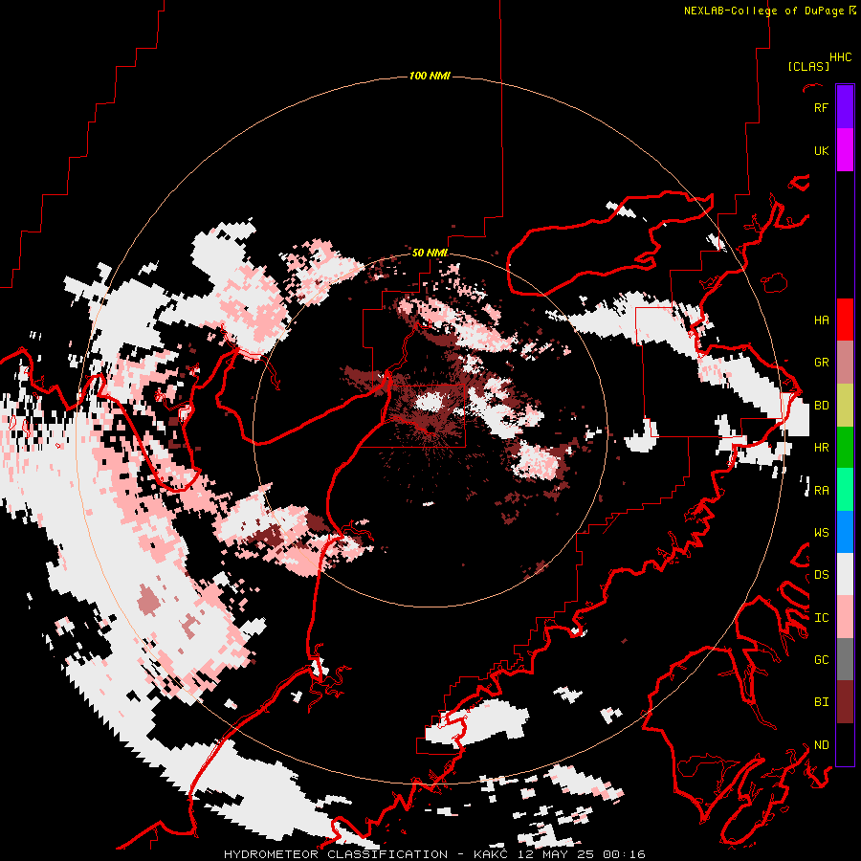Select the BD yellow legend block
The height and width of the screenshot is (861, 861).
point(845,406)
